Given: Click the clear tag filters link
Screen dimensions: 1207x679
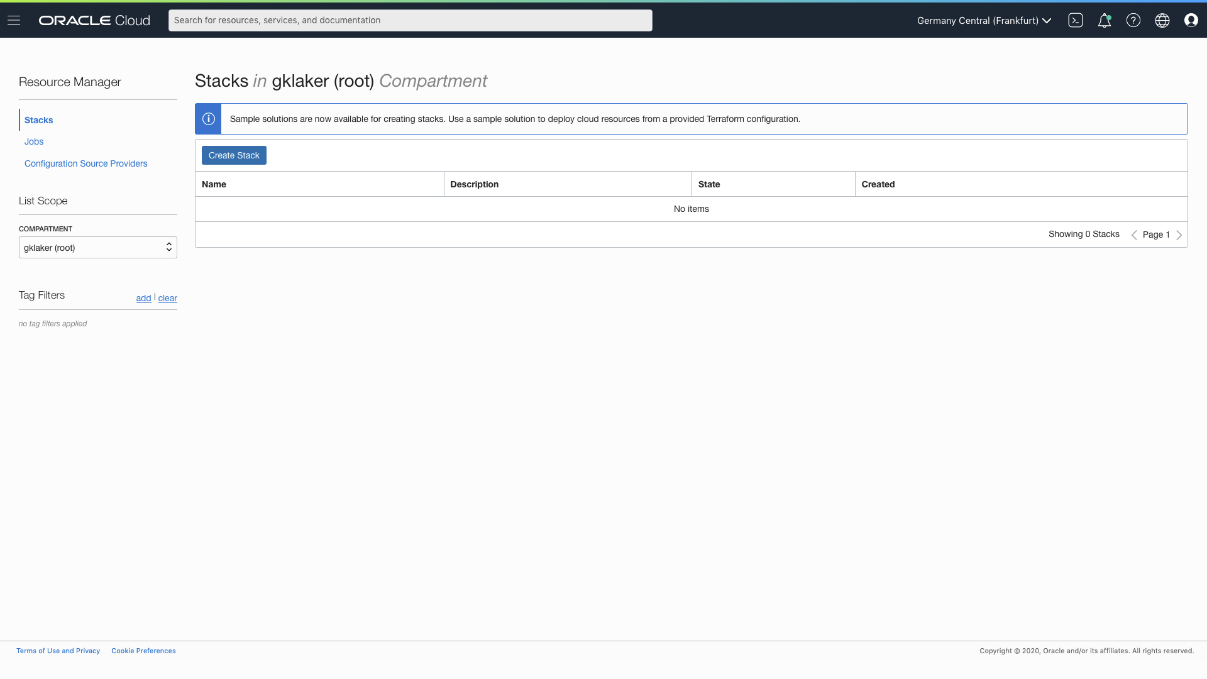Looking at the screenshot, I should tap(167, 298).
